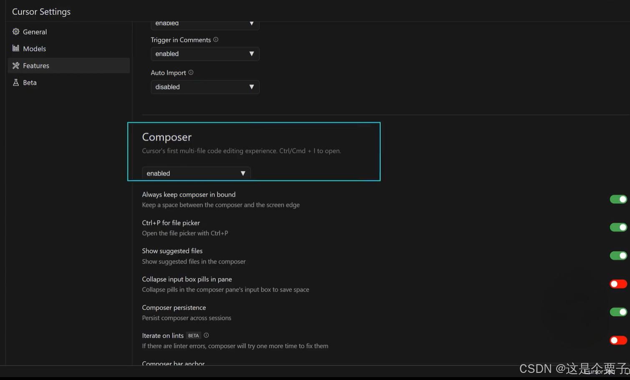Click the Models bar chart icon
630x380 pixels.
point(16,48)
